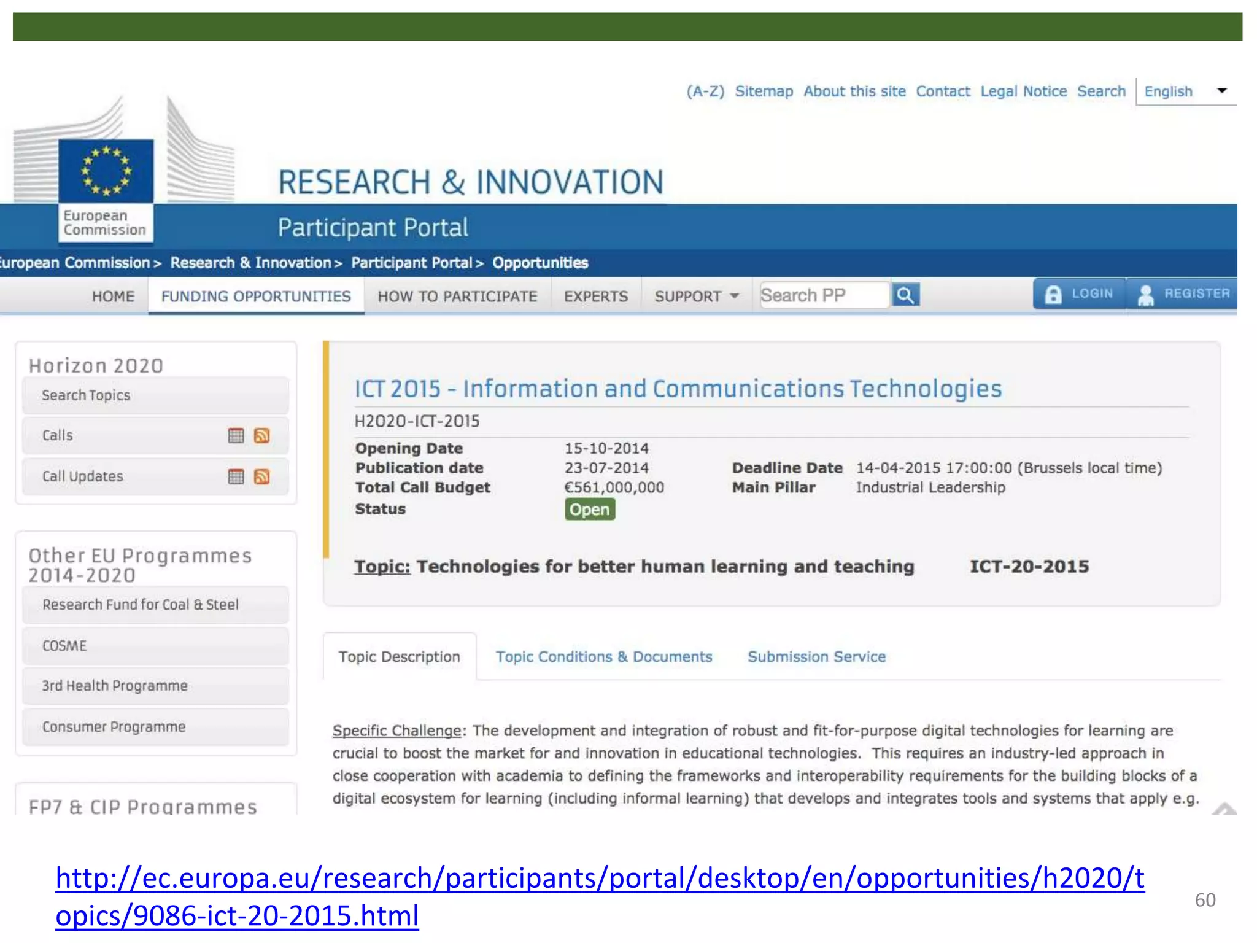Open the English language dropdown

pos(1186,91)
